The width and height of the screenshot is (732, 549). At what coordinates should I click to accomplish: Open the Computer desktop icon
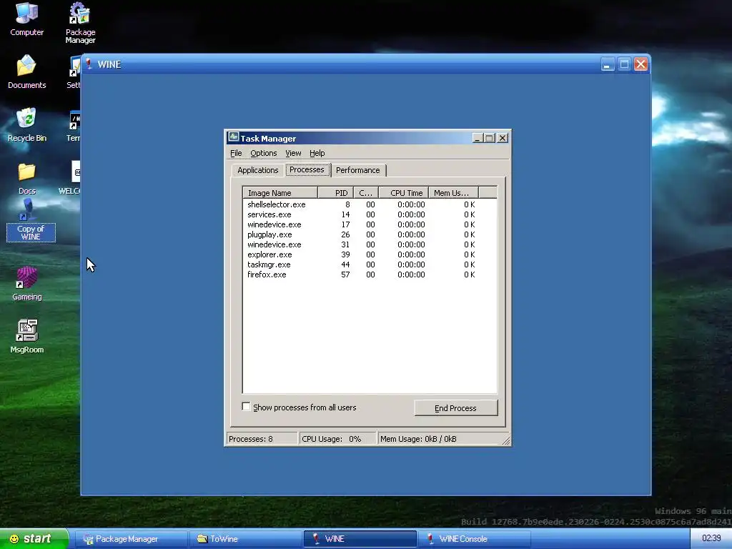[26, 19]
